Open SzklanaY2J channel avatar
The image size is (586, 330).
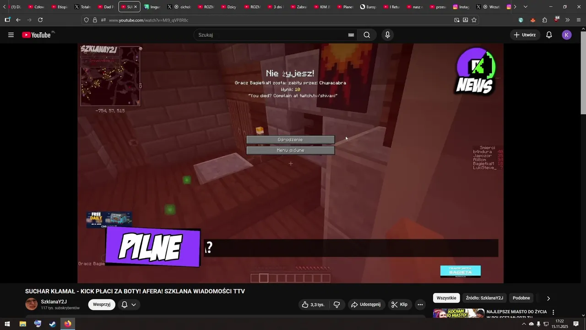31,304
